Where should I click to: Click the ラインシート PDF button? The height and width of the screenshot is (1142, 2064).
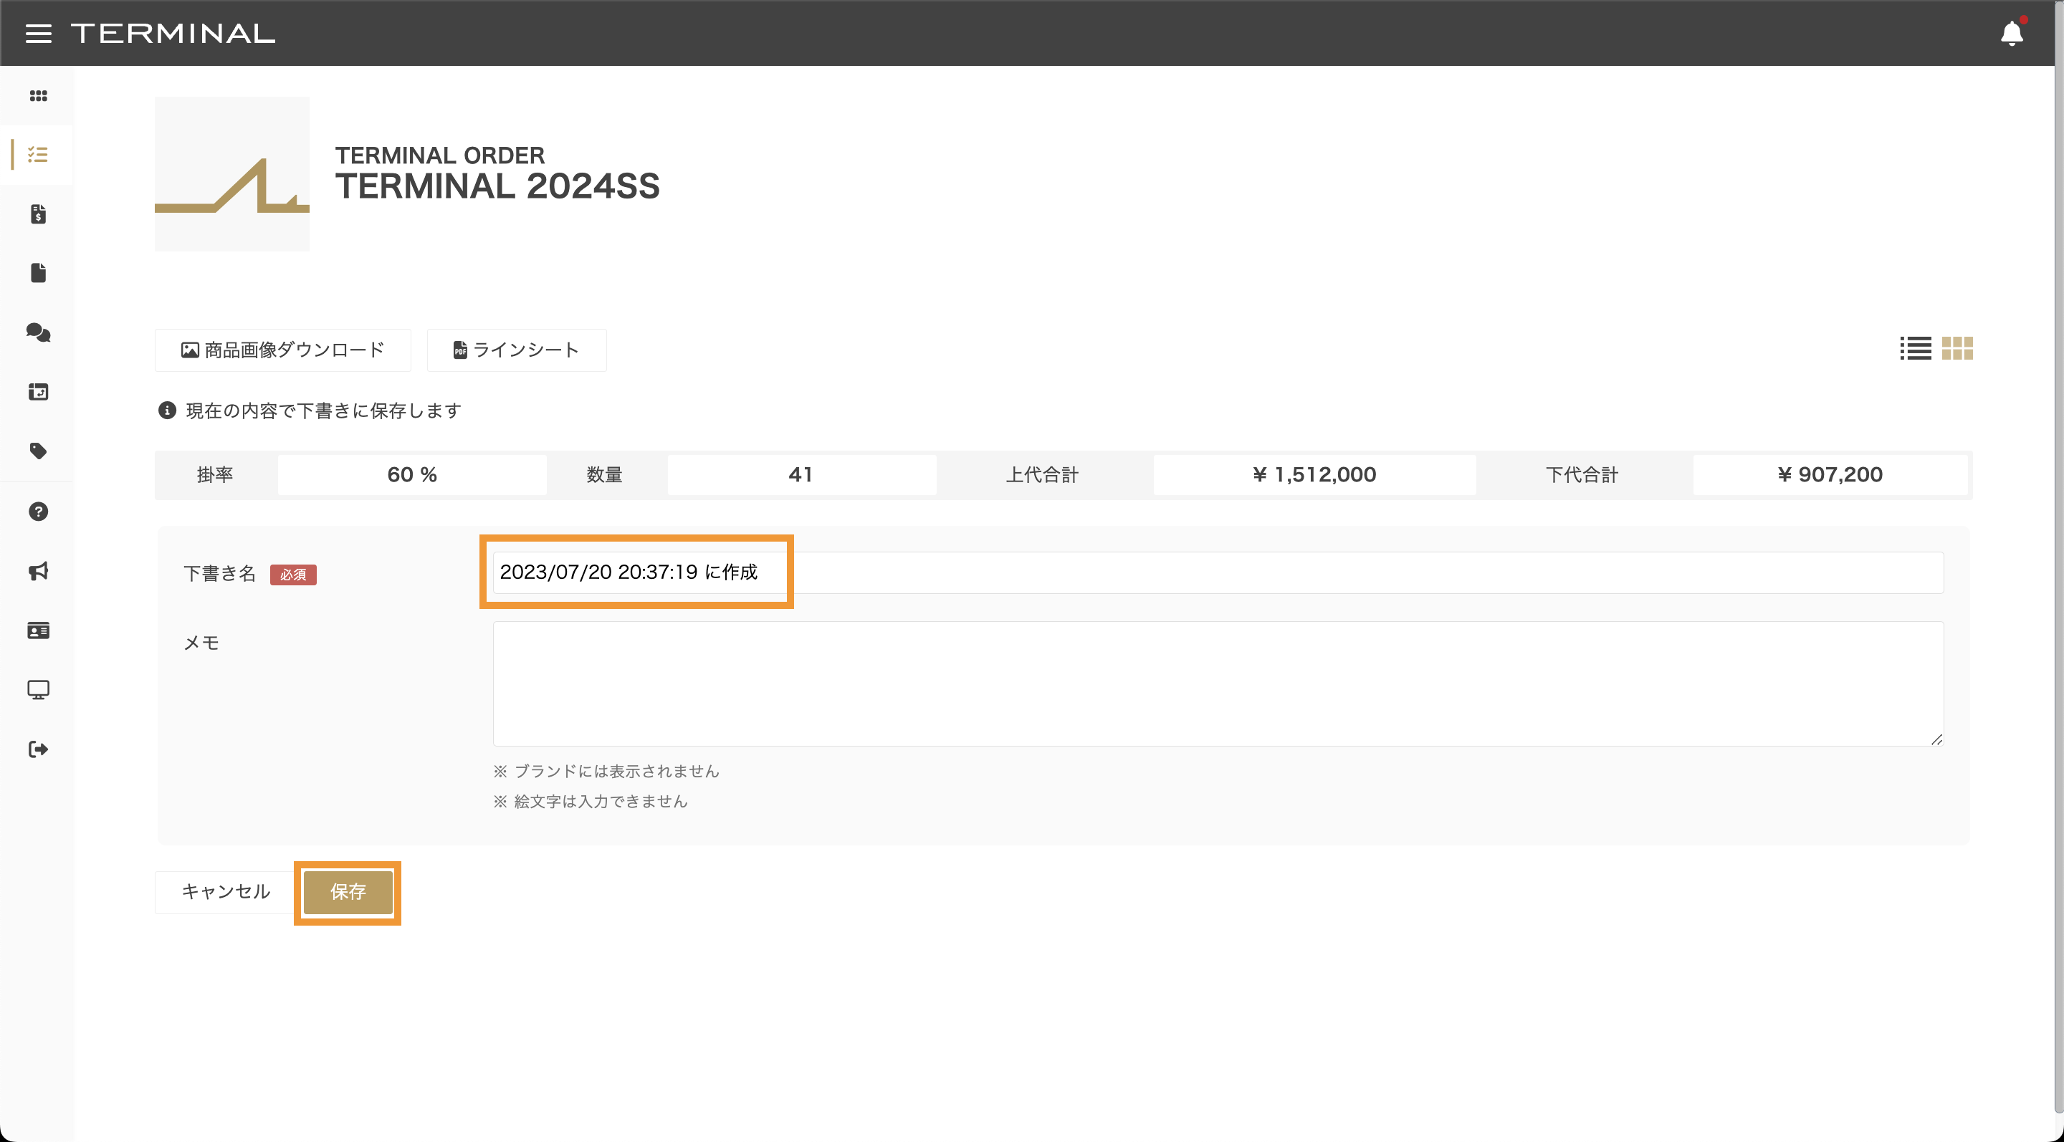[516, 350]
